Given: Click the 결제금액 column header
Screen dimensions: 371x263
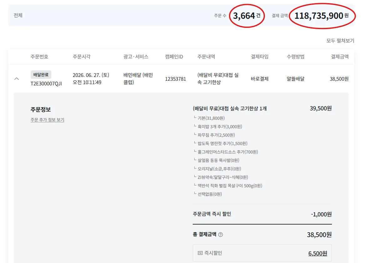Looking at the screenshot, I should tap(339, 57).
